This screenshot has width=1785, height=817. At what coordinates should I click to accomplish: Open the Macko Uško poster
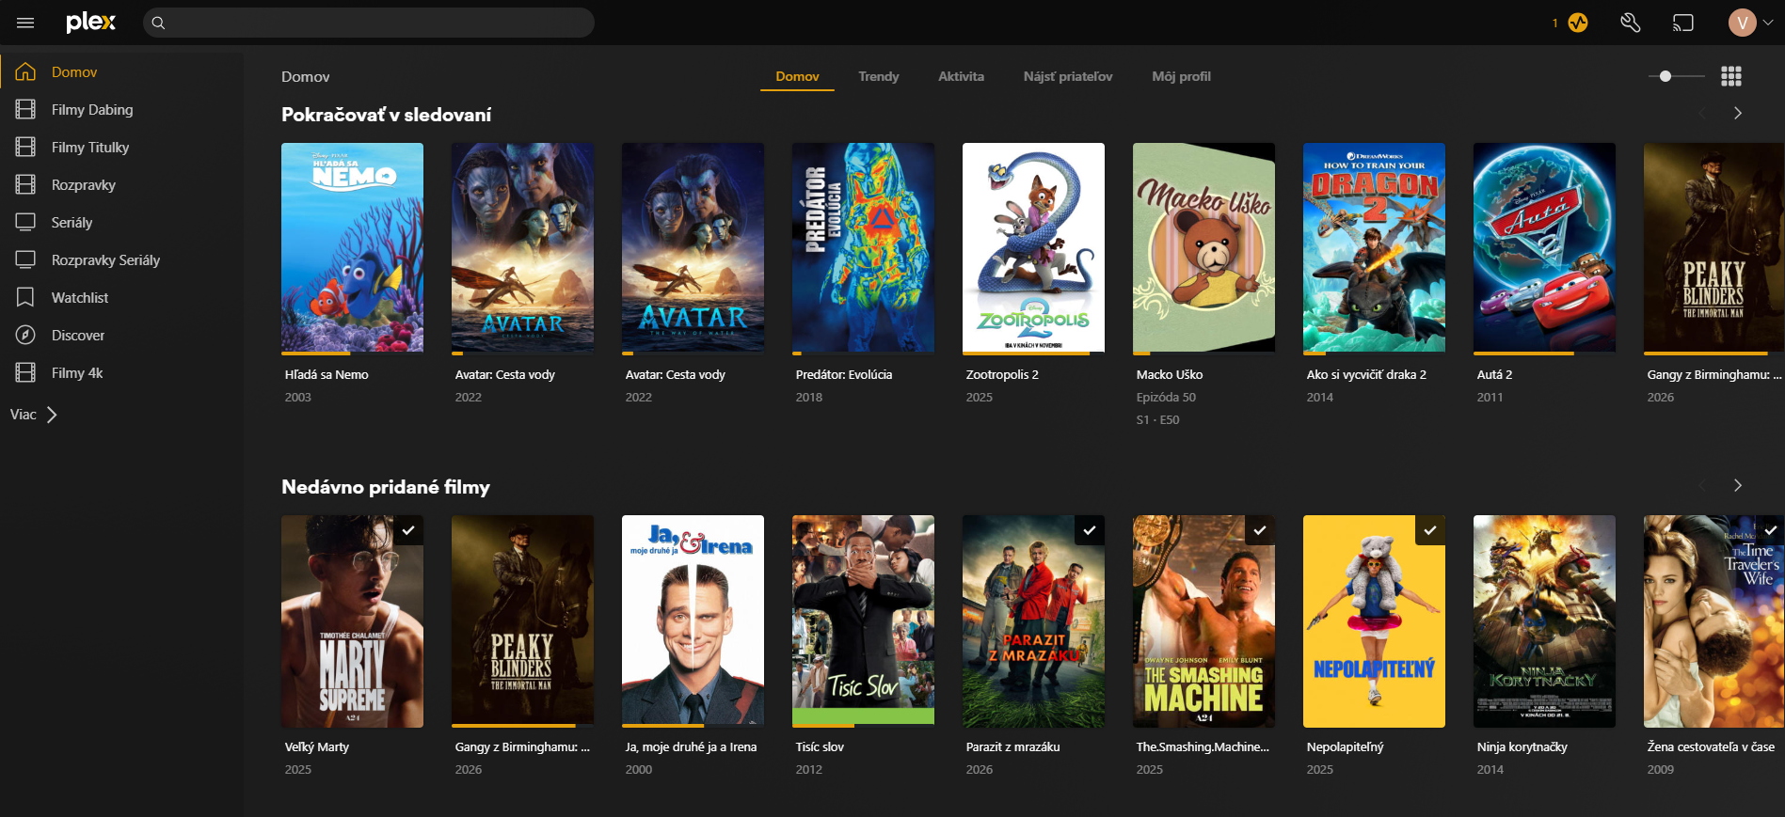coord(1203,247)
